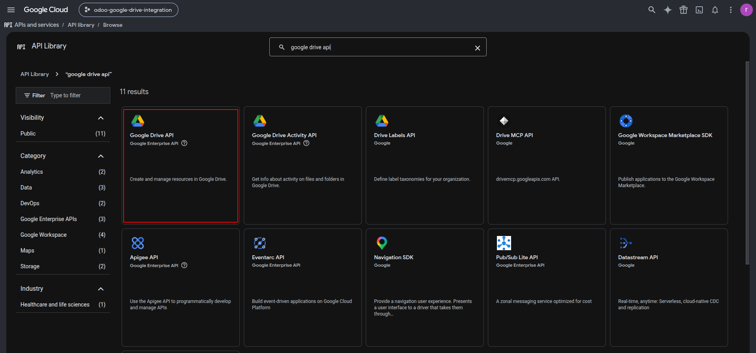Go to API library breadcrumb
Image resolution: width=756 pixels, height=353 pixels.
tap(81, 25)
